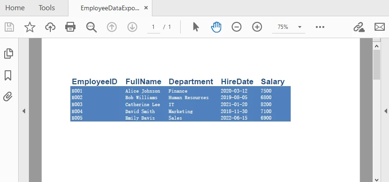Click the name Emily Davis
Viewport: 389px width, 182px height.
tap(140, 118)
